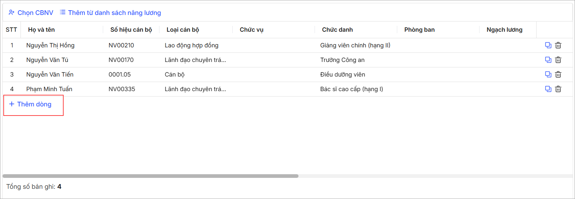This screenshot has width=575, height=199.
Task: Click Chọn CBNV button
Action: [31, 13]
